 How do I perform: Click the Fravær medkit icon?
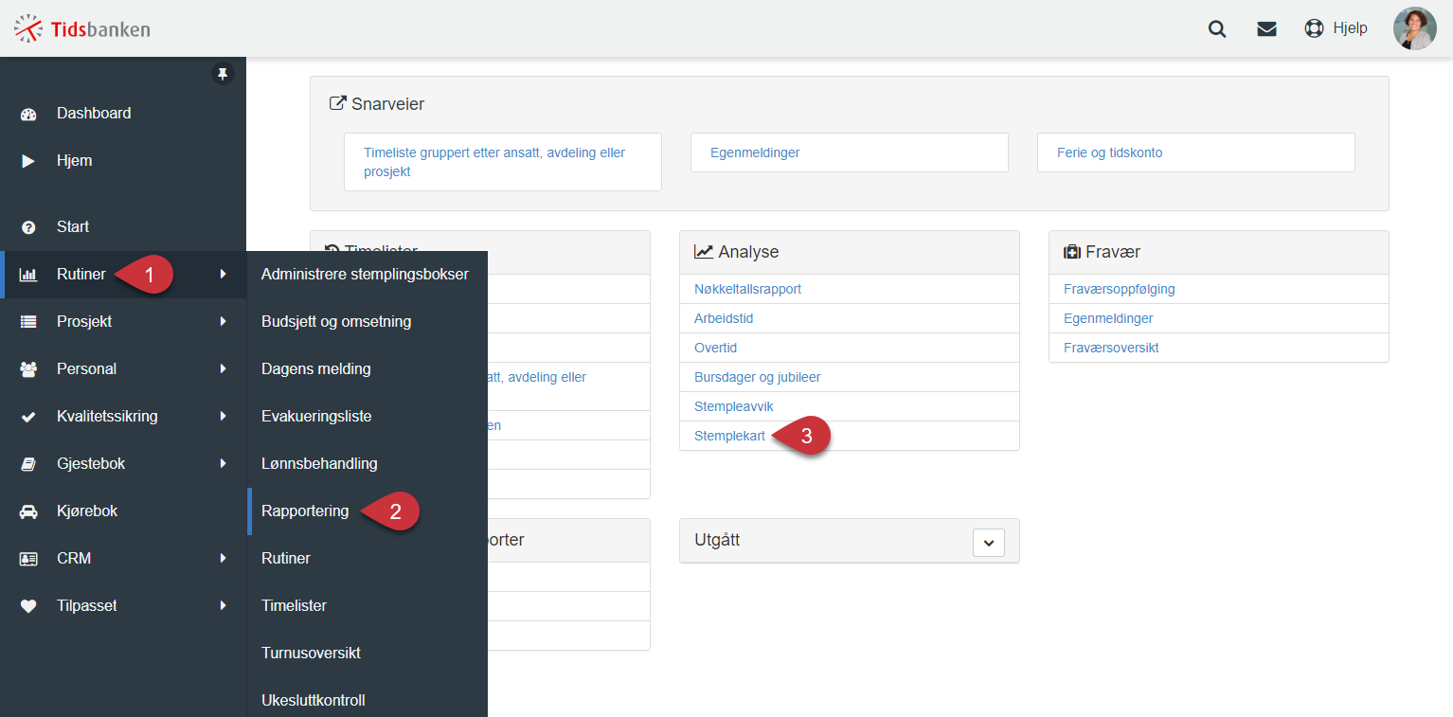click(1072, 252)
